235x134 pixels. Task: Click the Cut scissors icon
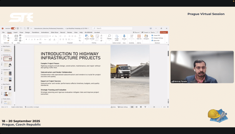coord(9,36)
